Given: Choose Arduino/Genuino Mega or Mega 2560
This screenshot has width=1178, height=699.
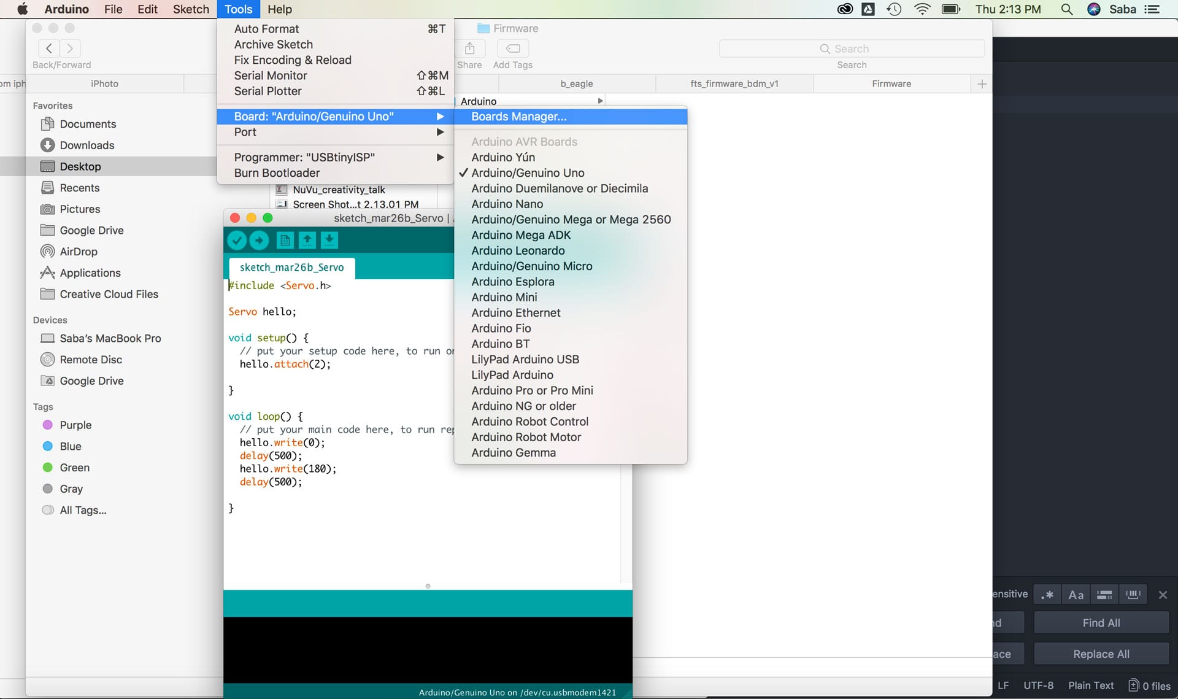Looking at the screenshot, I should [571, 220].
